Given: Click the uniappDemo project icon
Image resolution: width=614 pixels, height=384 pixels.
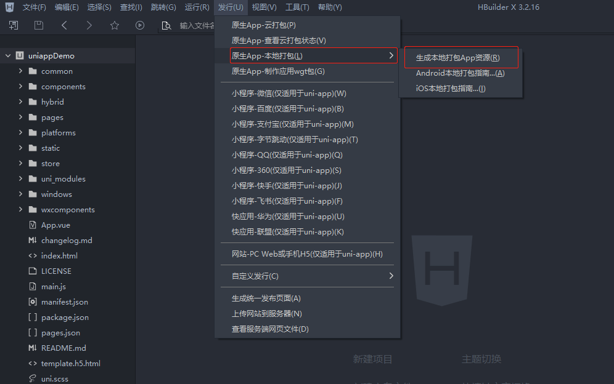Looking at the screenshot, I should [20, 55].
